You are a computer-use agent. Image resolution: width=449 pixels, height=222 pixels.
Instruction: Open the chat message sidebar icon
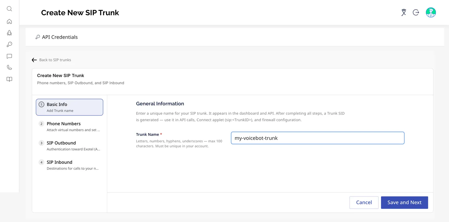coord(9,56)
